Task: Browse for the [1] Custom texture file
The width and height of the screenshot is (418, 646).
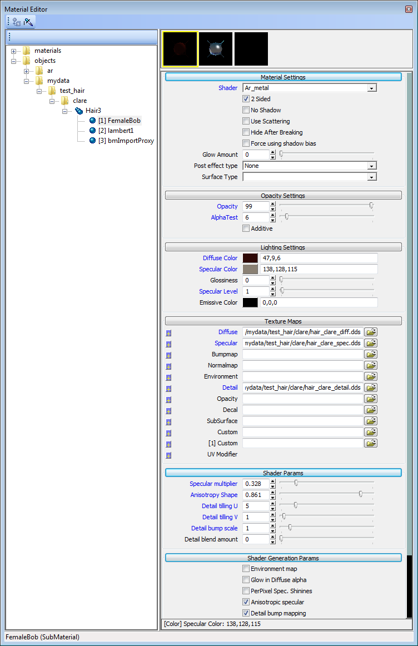Action: (371, 443)
